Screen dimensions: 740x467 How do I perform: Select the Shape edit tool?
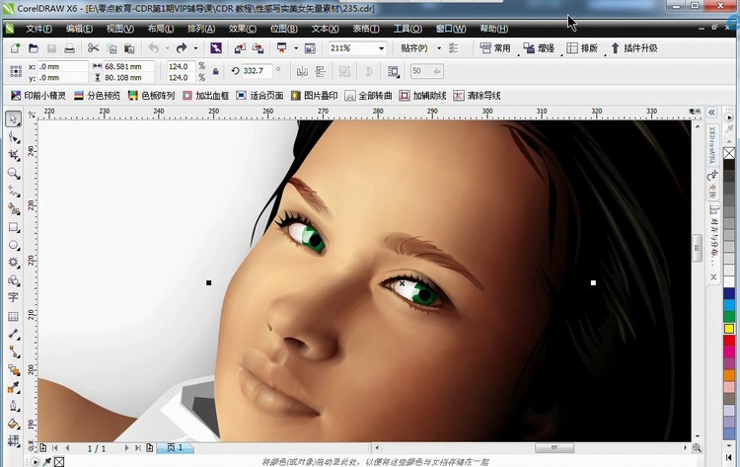point(13,137)
